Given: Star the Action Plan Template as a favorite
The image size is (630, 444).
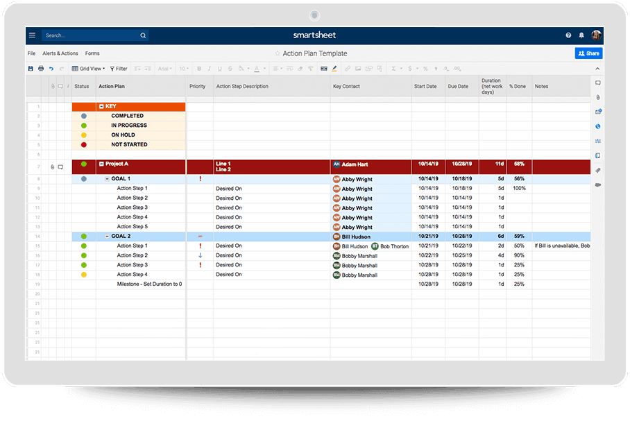Looking at the screenshot, I should pos(278,53).
